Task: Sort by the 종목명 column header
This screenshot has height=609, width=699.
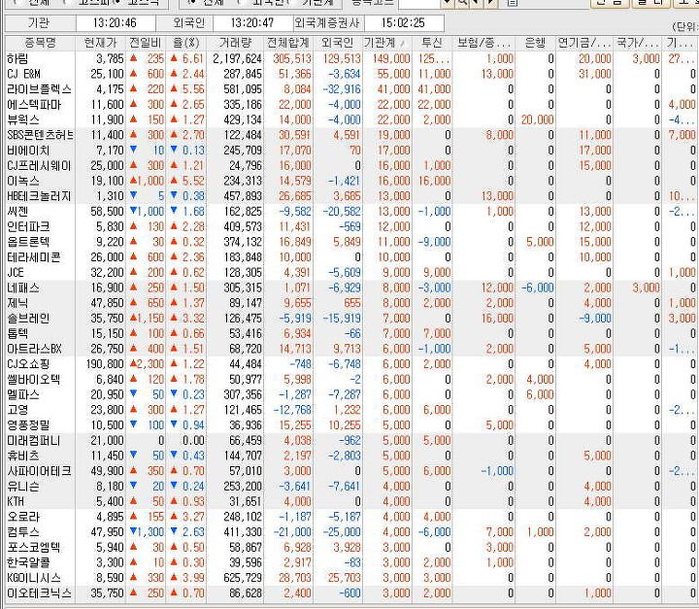Action: pyautogui.click(x=40, y=43)
